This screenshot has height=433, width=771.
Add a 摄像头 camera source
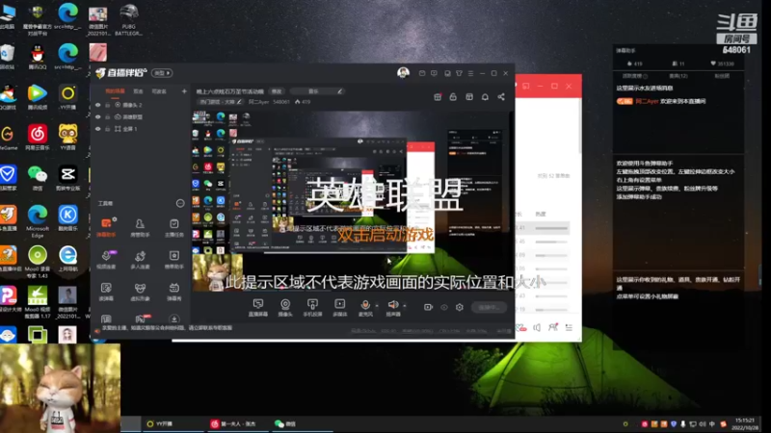tap(285, 307)
